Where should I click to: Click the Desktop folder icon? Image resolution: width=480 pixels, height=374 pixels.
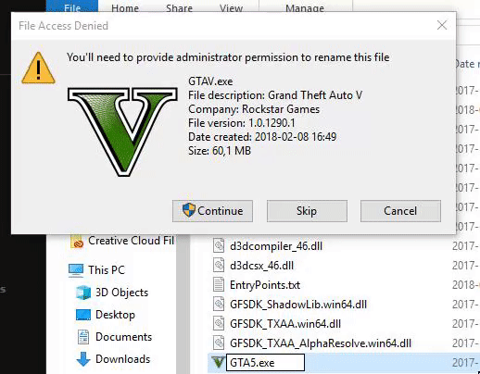[83, 315]
